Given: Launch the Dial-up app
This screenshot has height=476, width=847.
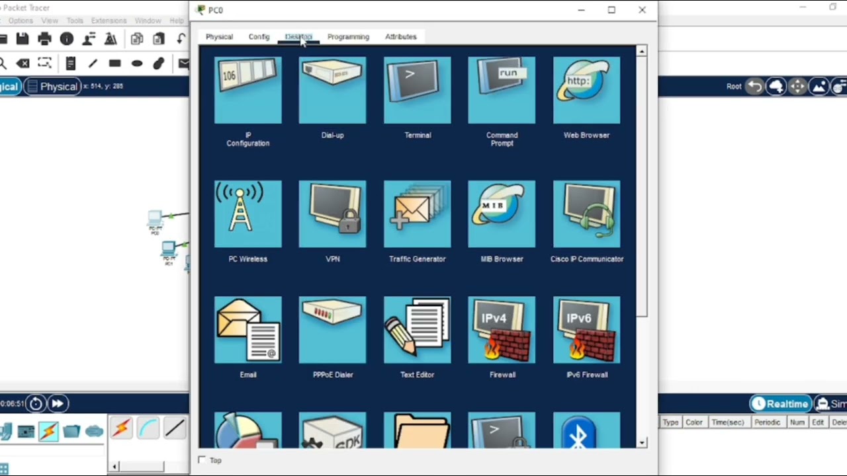Looking at the screenshot, I should (332, 90).
